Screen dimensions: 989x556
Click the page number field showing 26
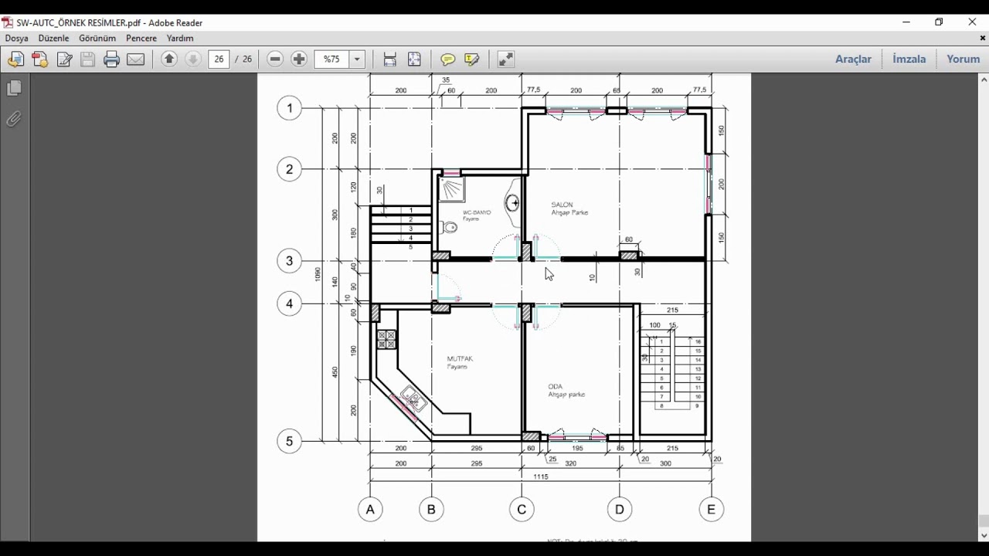pos(219,59)
